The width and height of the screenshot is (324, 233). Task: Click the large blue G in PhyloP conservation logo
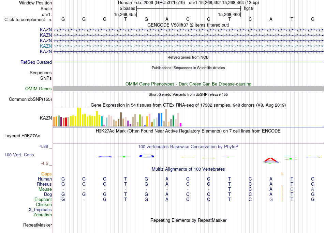point(147,156)
